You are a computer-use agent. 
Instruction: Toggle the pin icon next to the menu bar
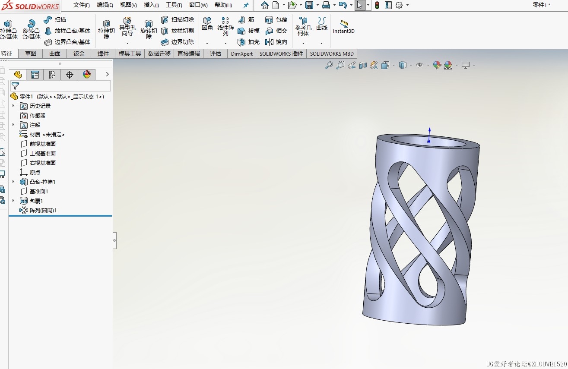[246, 5]
